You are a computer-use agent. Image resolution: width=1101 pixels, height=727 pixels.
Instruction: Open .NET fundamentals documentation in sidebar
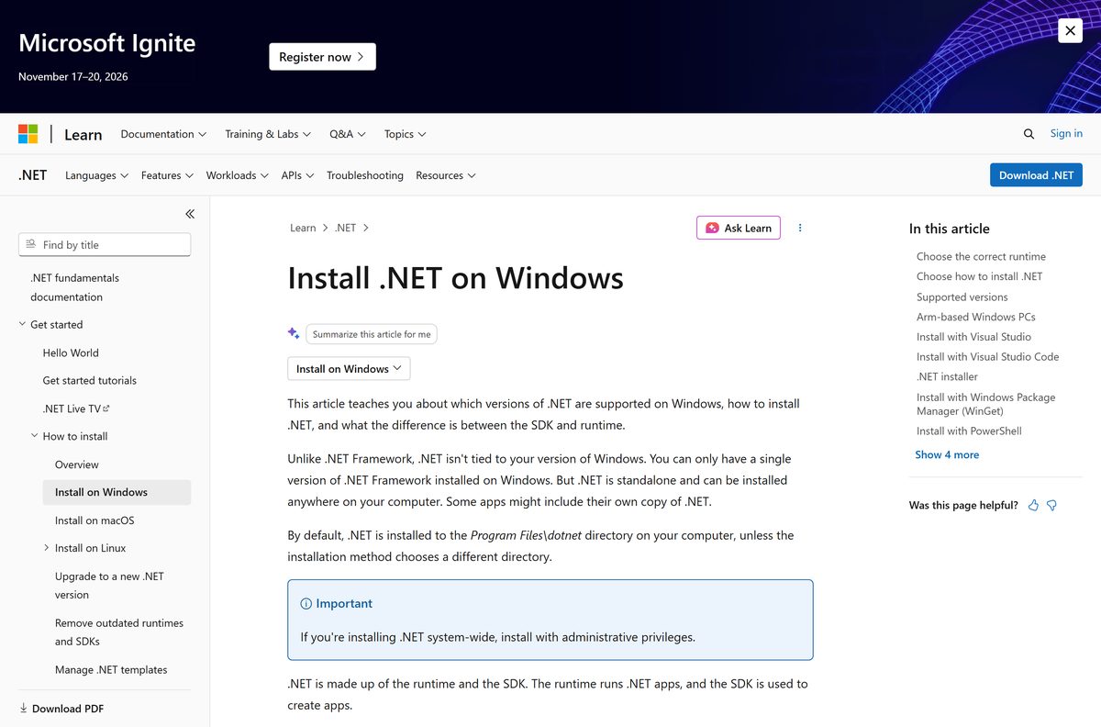74,287
